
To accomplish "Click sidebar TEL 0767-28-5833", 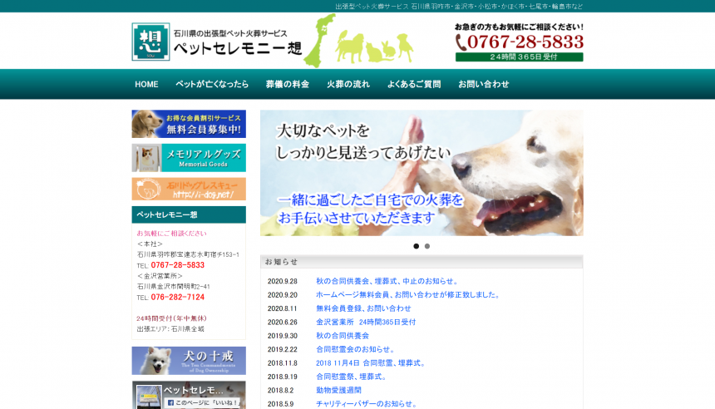I will (177, 265).
